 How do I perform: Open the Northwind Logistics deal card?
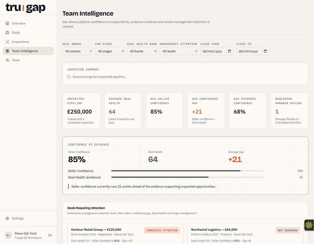[x=245, y=234]
